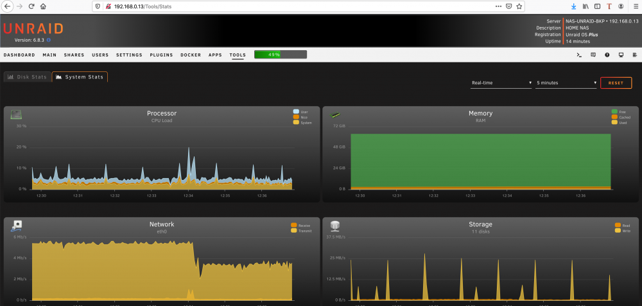The height and width of the screenshot is (306, 642).
Task: Toggle the Used series in Memory legend
Action: (620, 123)
